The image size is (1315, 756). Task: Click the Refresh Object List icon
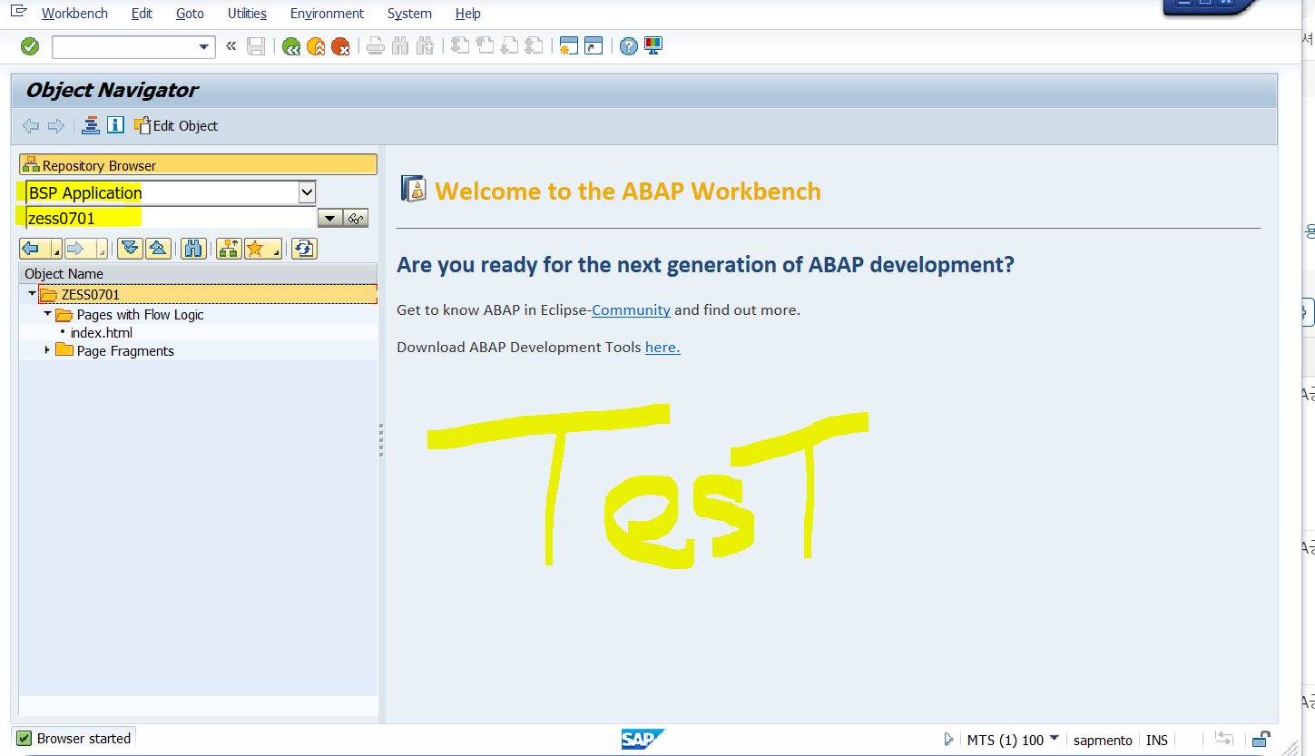pyautogui.click(x=304, y=249)
